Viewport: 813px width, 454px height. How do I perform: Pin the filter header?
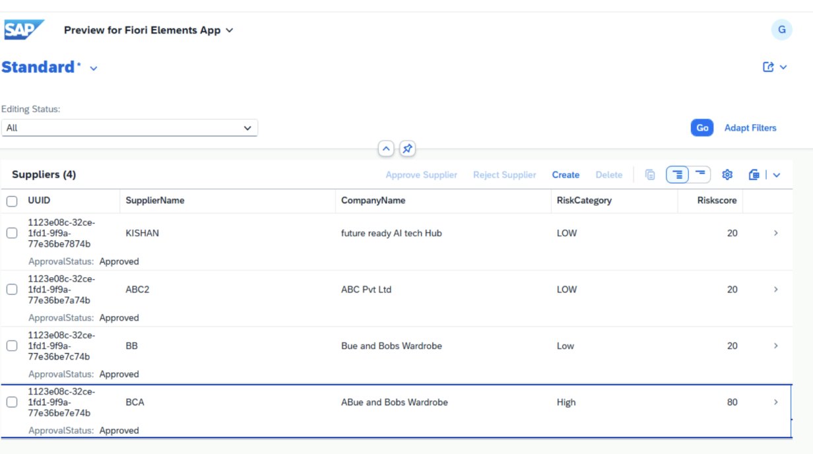click(407, 148)
